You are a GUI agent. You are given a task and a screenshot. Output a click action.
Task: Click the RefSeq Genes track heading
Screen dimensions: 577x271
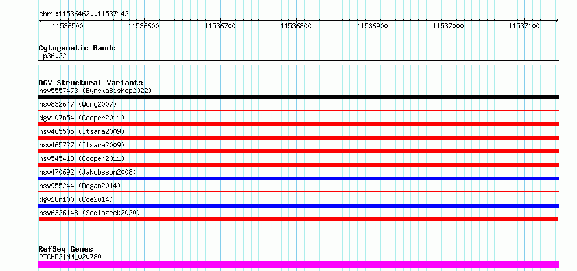click(x=66, y=250)
